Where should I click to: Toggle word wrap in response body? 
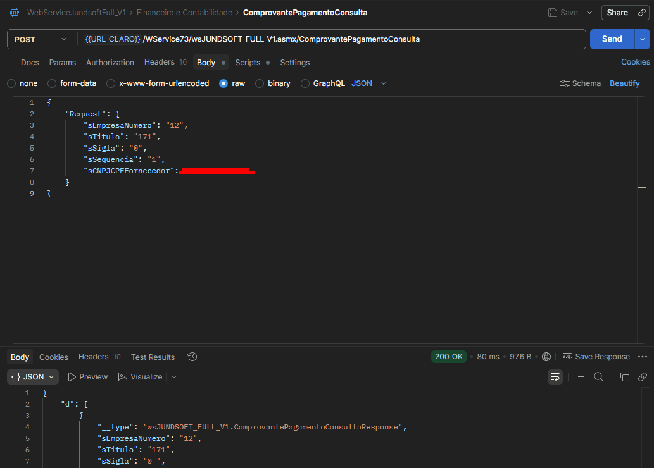pyautogui.click(x=555, y=377)
